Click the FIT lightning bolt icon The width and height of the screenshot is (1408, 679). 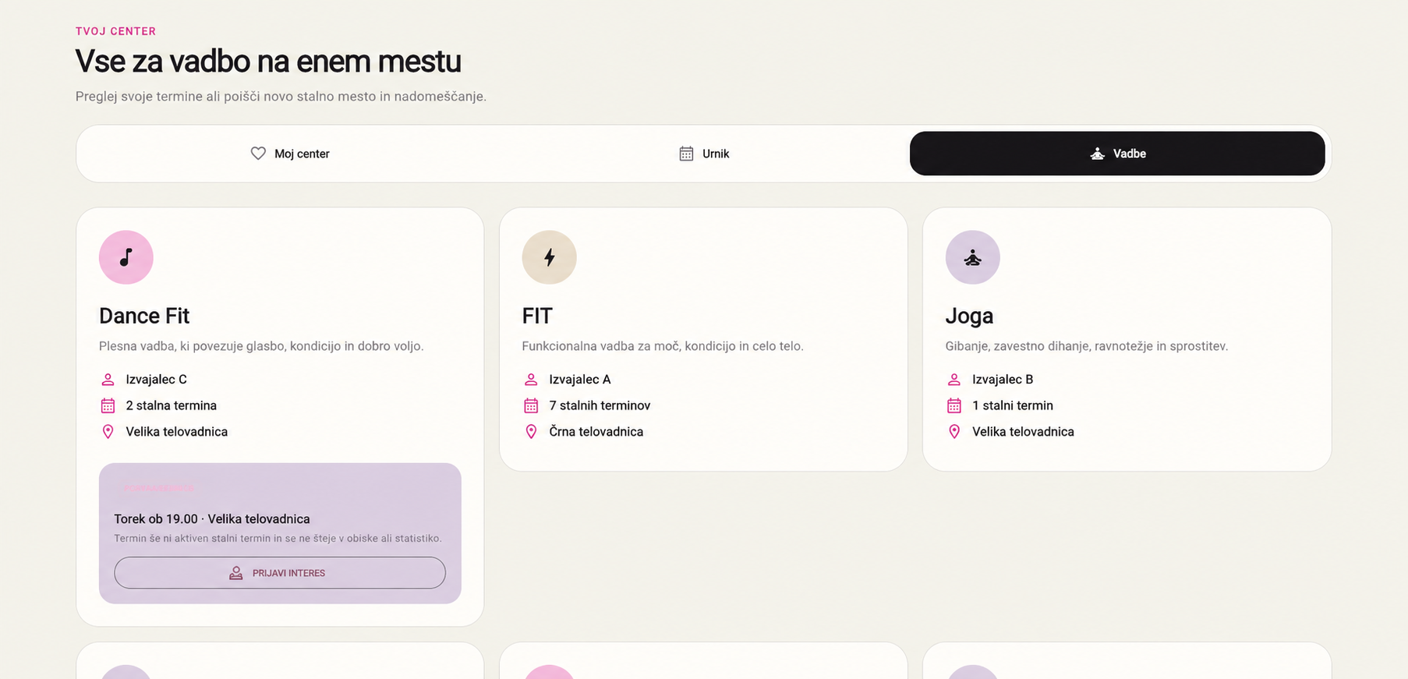(550, 257)
